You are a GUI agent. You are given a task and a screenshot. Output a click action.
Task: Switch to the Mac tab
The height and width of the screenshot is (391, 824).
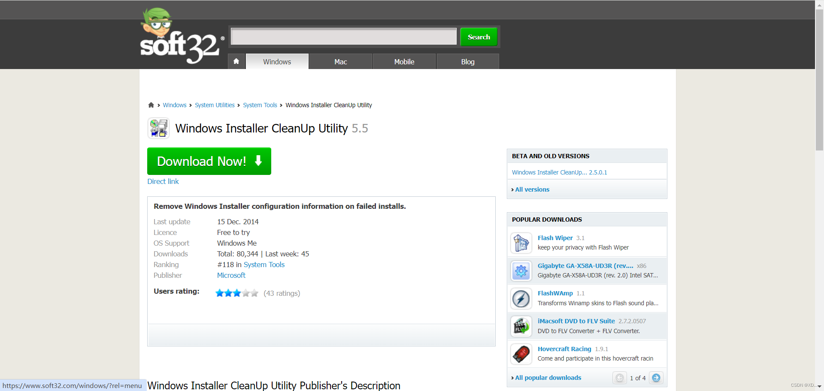coord(340,61)
